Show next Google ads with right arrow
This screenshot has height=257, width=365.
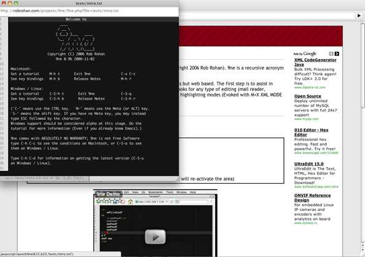point(337,54)
